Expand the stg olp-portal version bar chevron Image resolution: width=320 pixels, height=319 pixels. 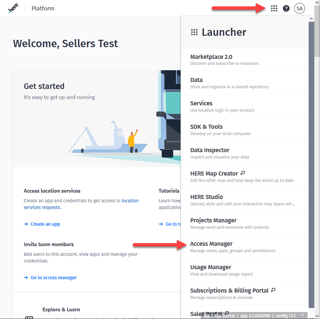pos(303,315)
